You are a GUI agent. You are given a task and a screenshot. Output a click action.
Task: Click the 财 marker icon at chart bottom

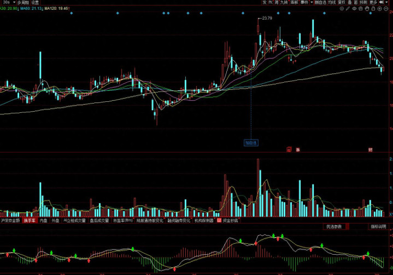(370, 150)
